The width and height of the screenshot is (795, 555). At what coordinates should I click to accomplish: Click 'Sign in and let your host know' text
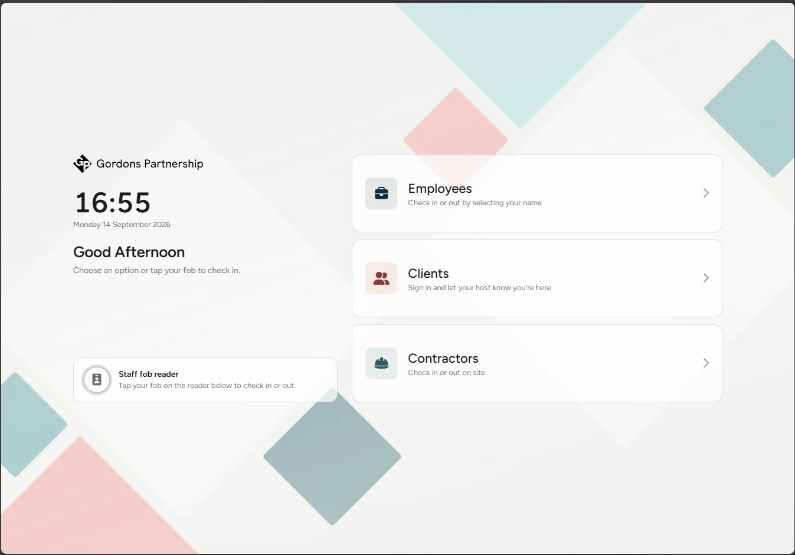point(479,288)
